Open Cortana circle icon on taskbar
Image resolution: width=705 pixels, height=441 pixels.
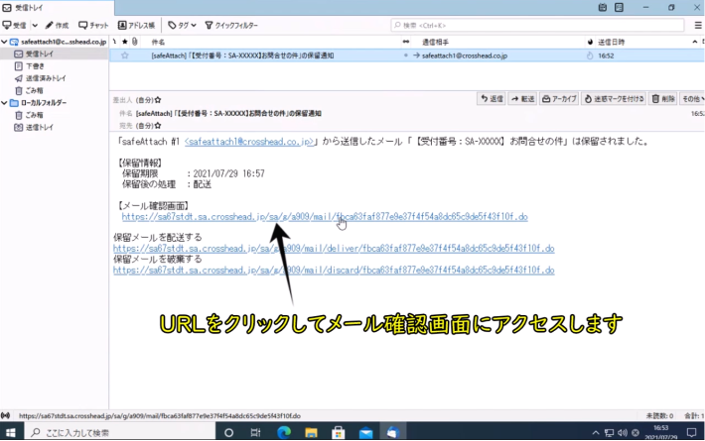[x=228, y=432]
